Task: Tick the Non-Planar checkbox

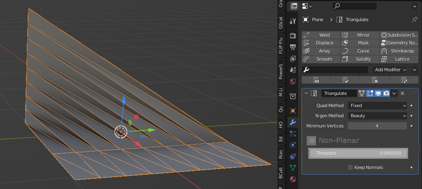Action: click(x=312, y=140)
